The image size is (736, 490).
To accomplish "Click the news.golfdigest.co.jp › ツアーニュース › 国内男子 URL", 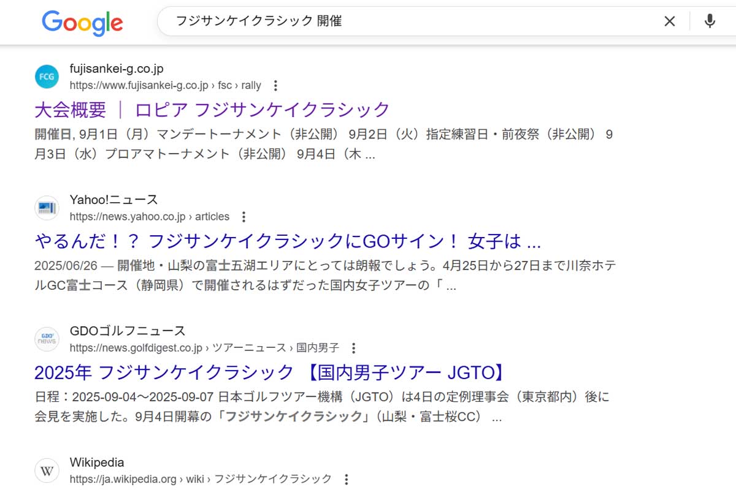I will pos(204,348).
